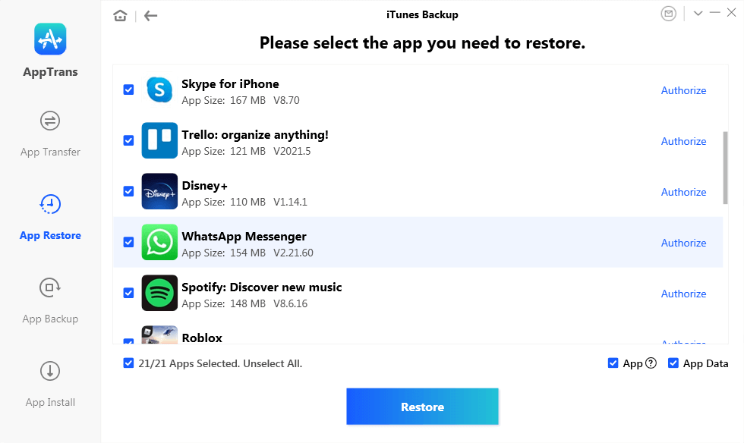Toggle the Unselect All checkbox
This screenshot has height=443, width=744.
tap(128, 363)
